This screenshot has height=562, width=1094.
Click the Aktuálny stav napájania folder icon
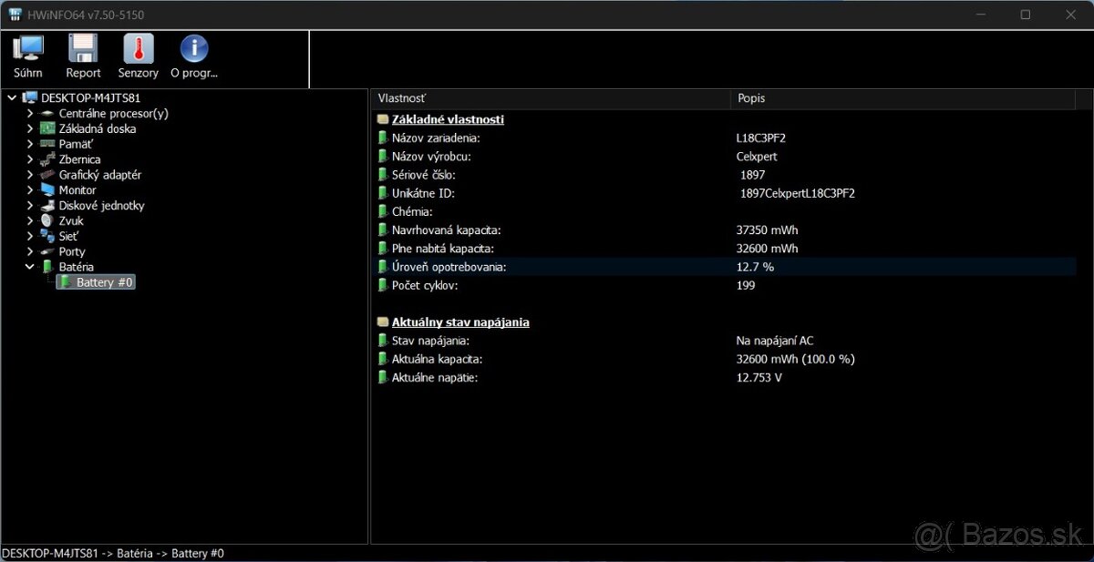[382, 322]
